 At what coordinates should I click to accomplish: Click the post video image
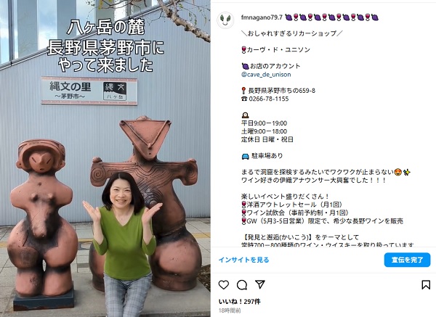pos(105,158)
